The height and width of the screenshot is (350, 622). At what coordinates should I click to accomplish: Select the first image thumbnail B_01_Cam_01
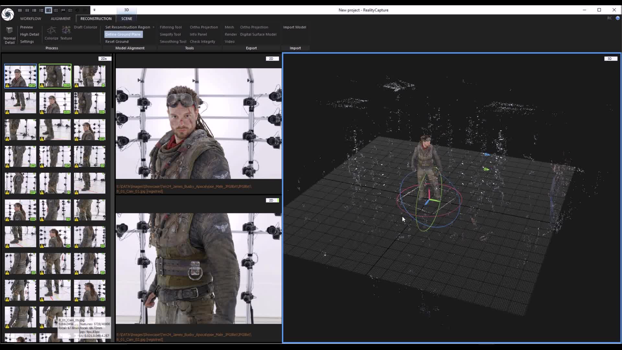pyautogui.click(x=20, y=76)
